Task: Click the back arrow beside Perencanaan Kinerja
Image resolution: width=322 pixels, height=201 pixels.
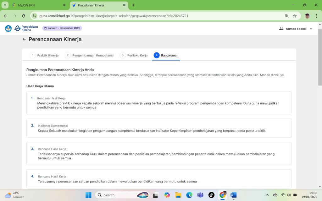Action: (24, 39)
